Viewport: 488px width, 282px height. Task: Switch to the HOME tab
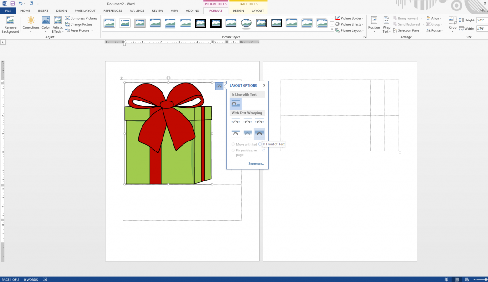click(x=25, y=10)
